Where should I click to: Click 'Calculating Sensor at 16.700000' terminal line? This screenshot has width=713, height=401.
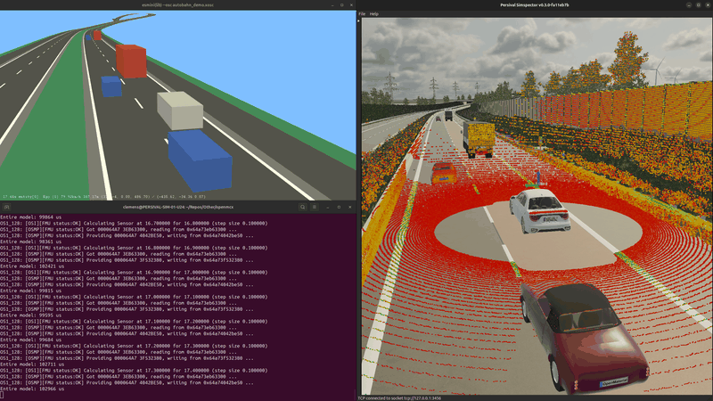click(135, 224)
